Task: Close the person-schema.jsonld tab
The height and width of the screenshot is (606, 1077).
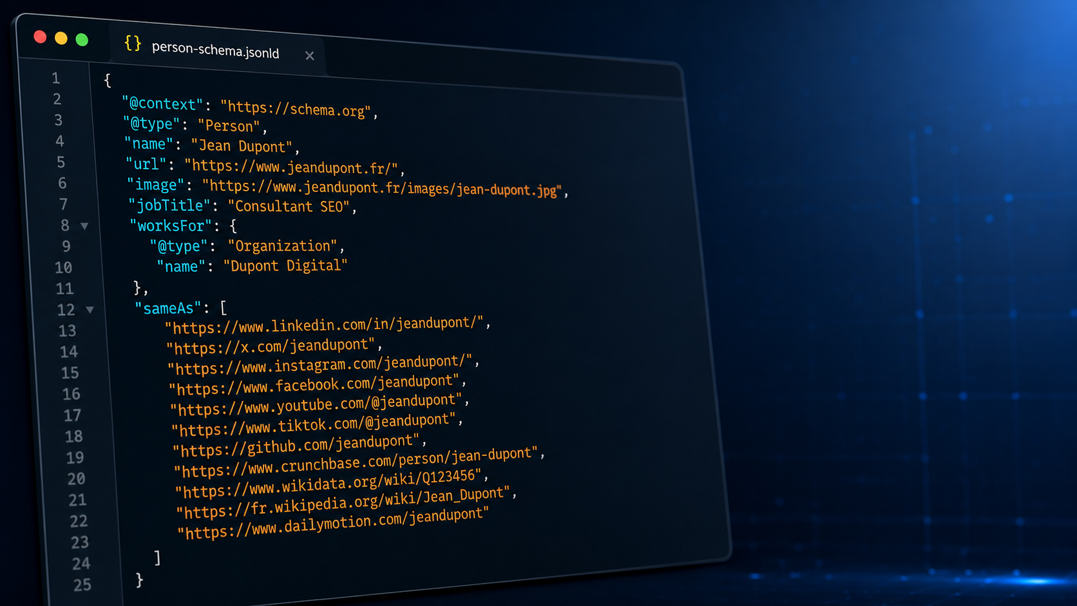Action: (x=310, y=56)
